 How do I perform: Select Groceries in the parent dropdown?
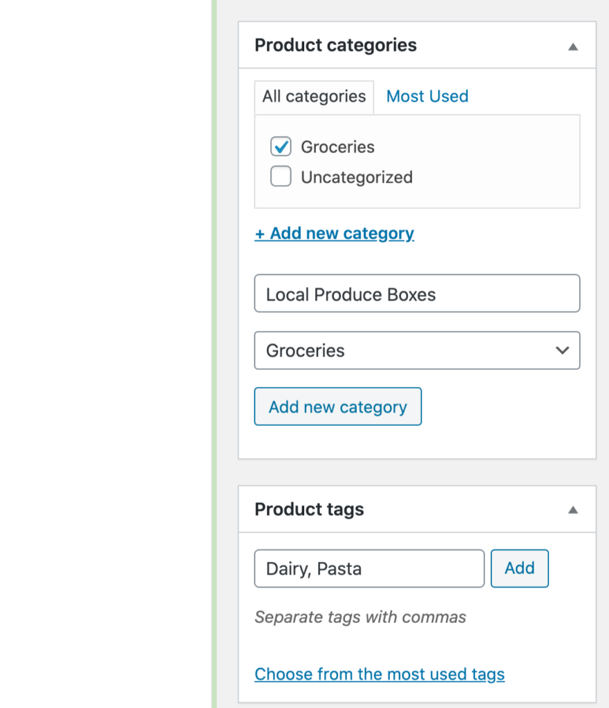point(417,351)
